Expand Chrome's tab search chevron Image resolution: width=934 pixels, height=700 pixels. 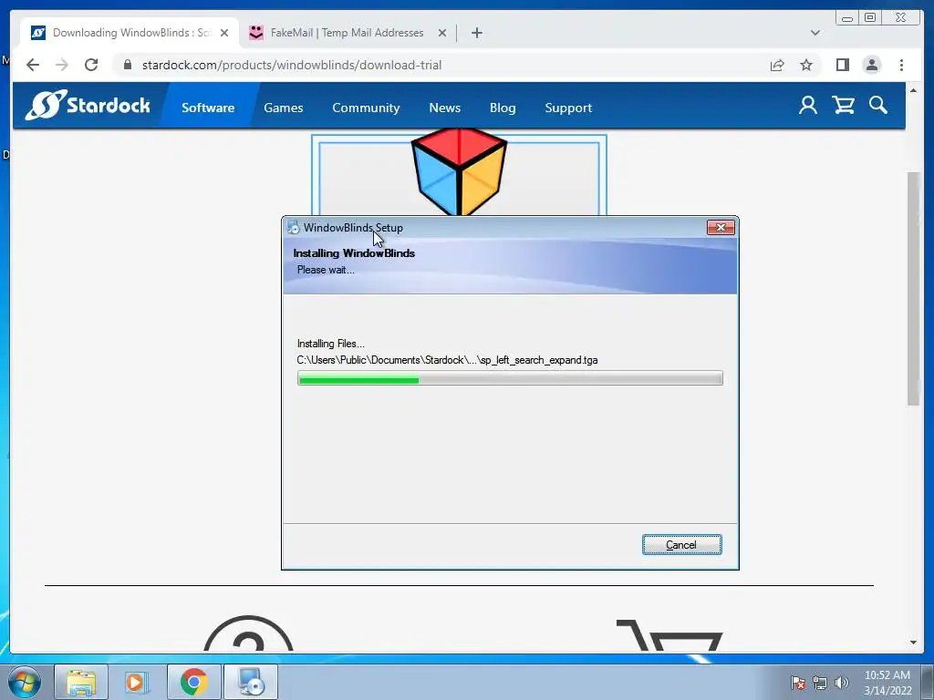point(815,33)
